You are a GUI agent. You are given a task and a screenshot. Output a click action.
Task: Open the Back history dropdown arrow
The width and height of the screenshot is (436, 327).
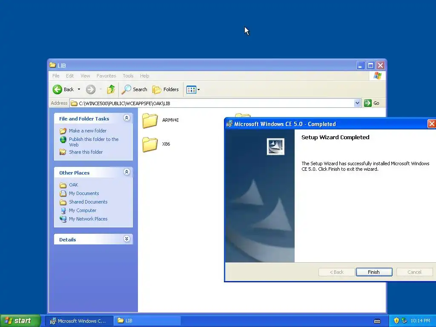click(x=79, y=89)
